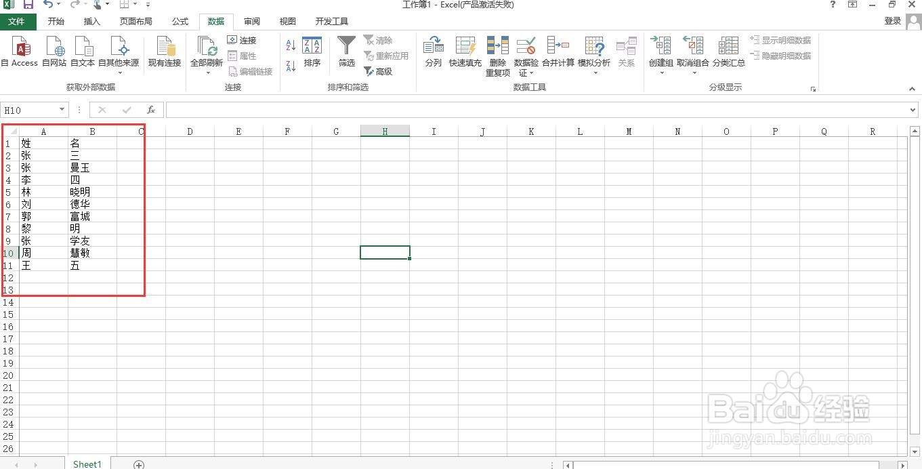Click the 合并计算 (Consolidate) icon
Viewport: 922px width, 469px height.
[558, 53]
